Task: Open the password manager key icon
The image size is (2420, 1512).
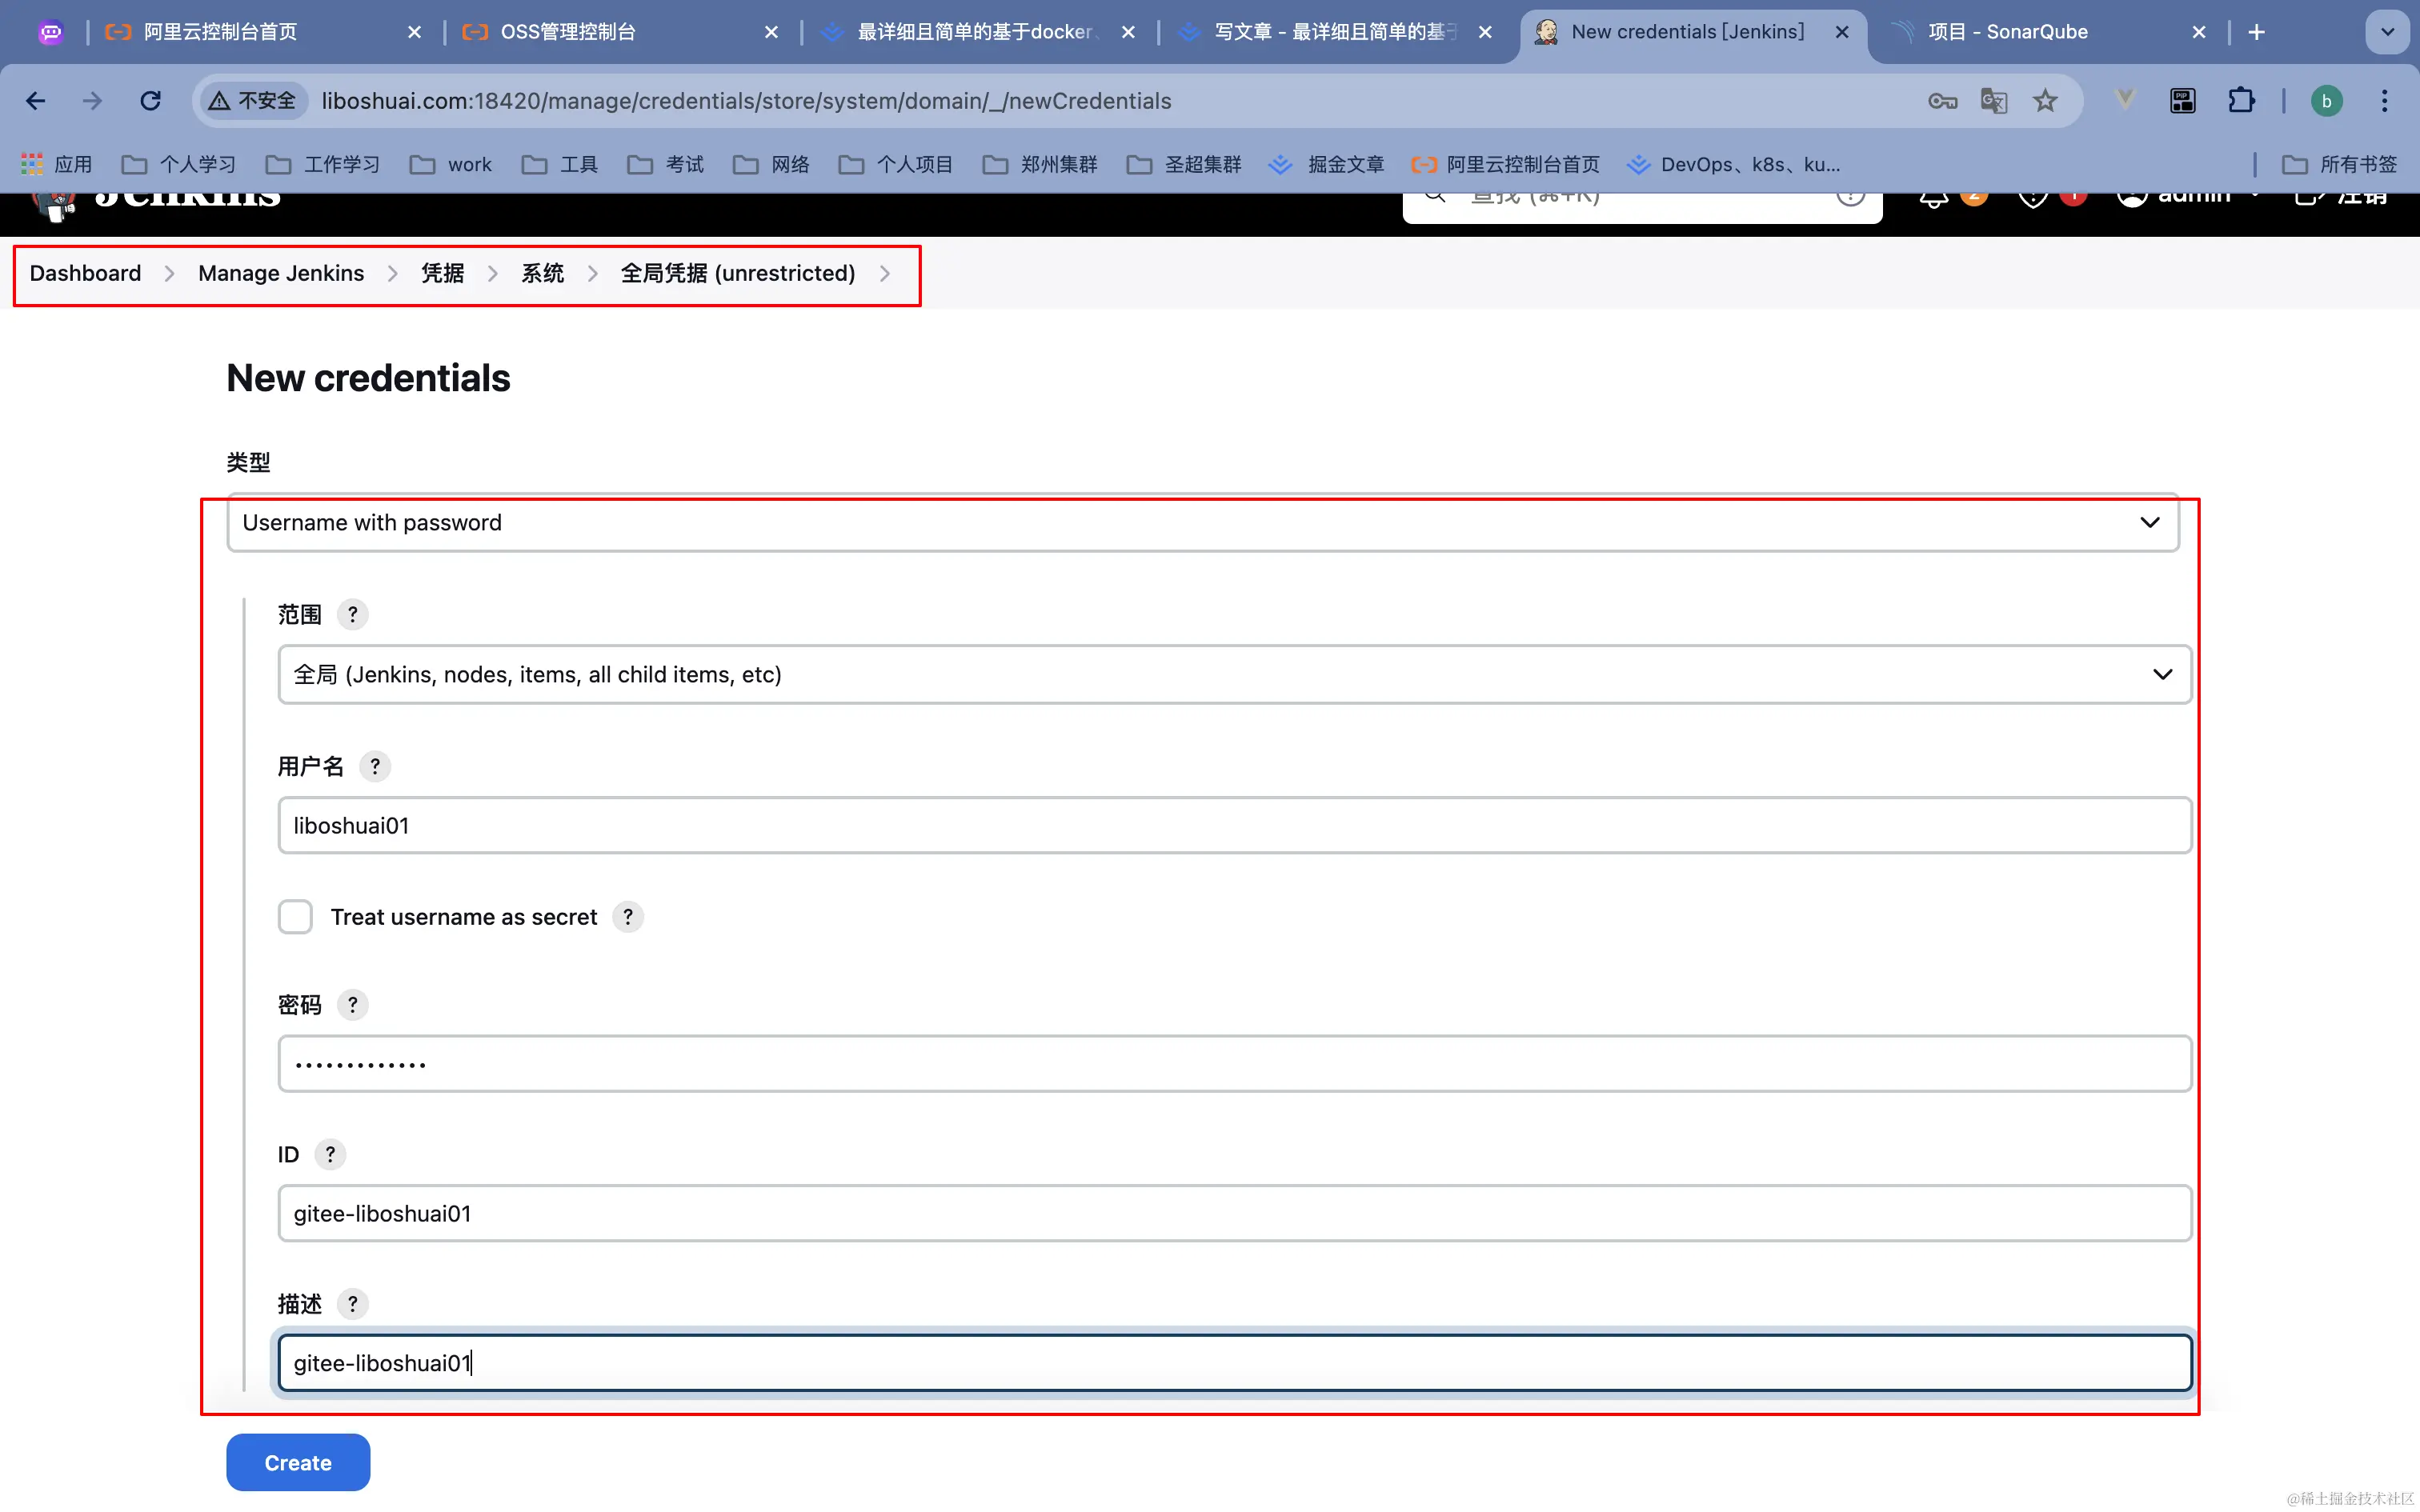Action: (x=1942, y=101)
